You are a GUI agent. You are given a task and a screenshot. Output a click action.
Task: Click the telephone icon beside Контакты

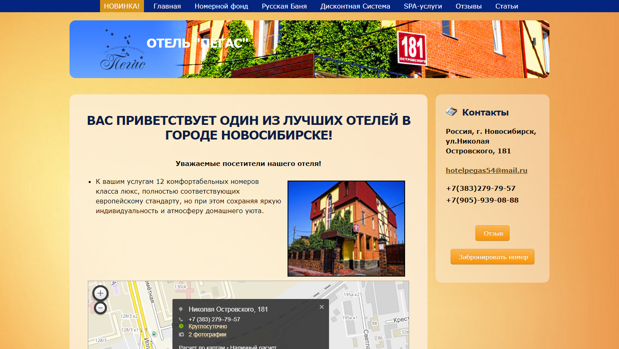(451, 112)
